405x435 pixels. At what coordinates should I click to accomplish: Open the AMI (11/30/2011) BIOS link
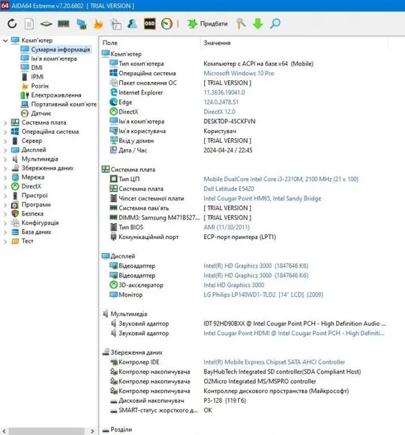[x=226, y=228]
